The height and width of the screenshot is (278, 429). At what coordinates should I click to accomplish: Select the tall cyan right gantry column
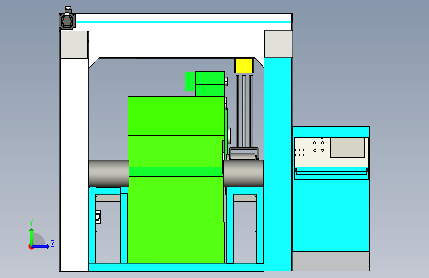click(278, 164)
